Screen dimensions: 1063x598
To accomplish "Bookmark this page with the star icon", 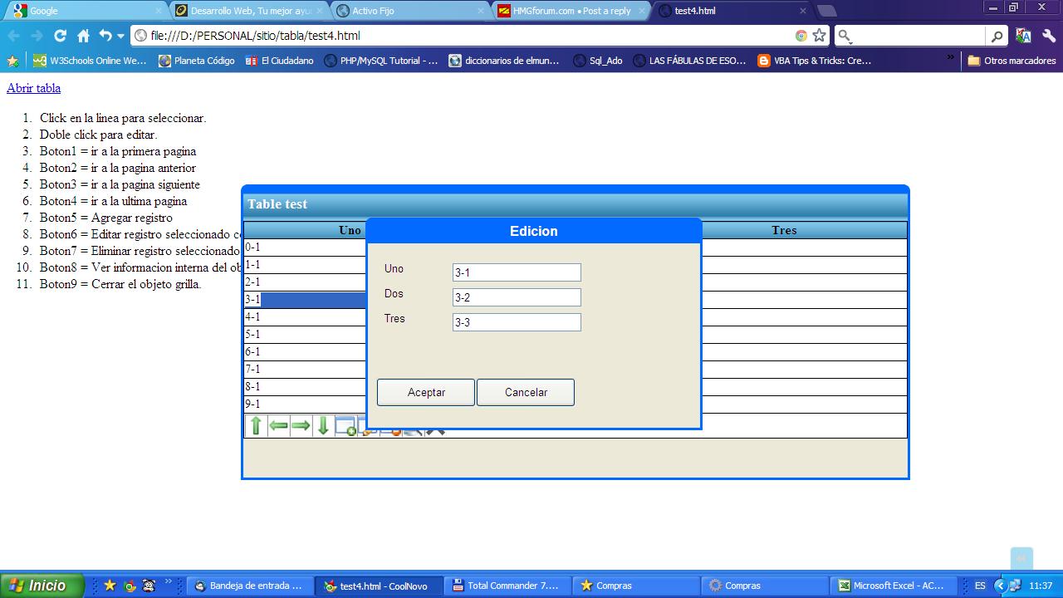I will 820,36.
